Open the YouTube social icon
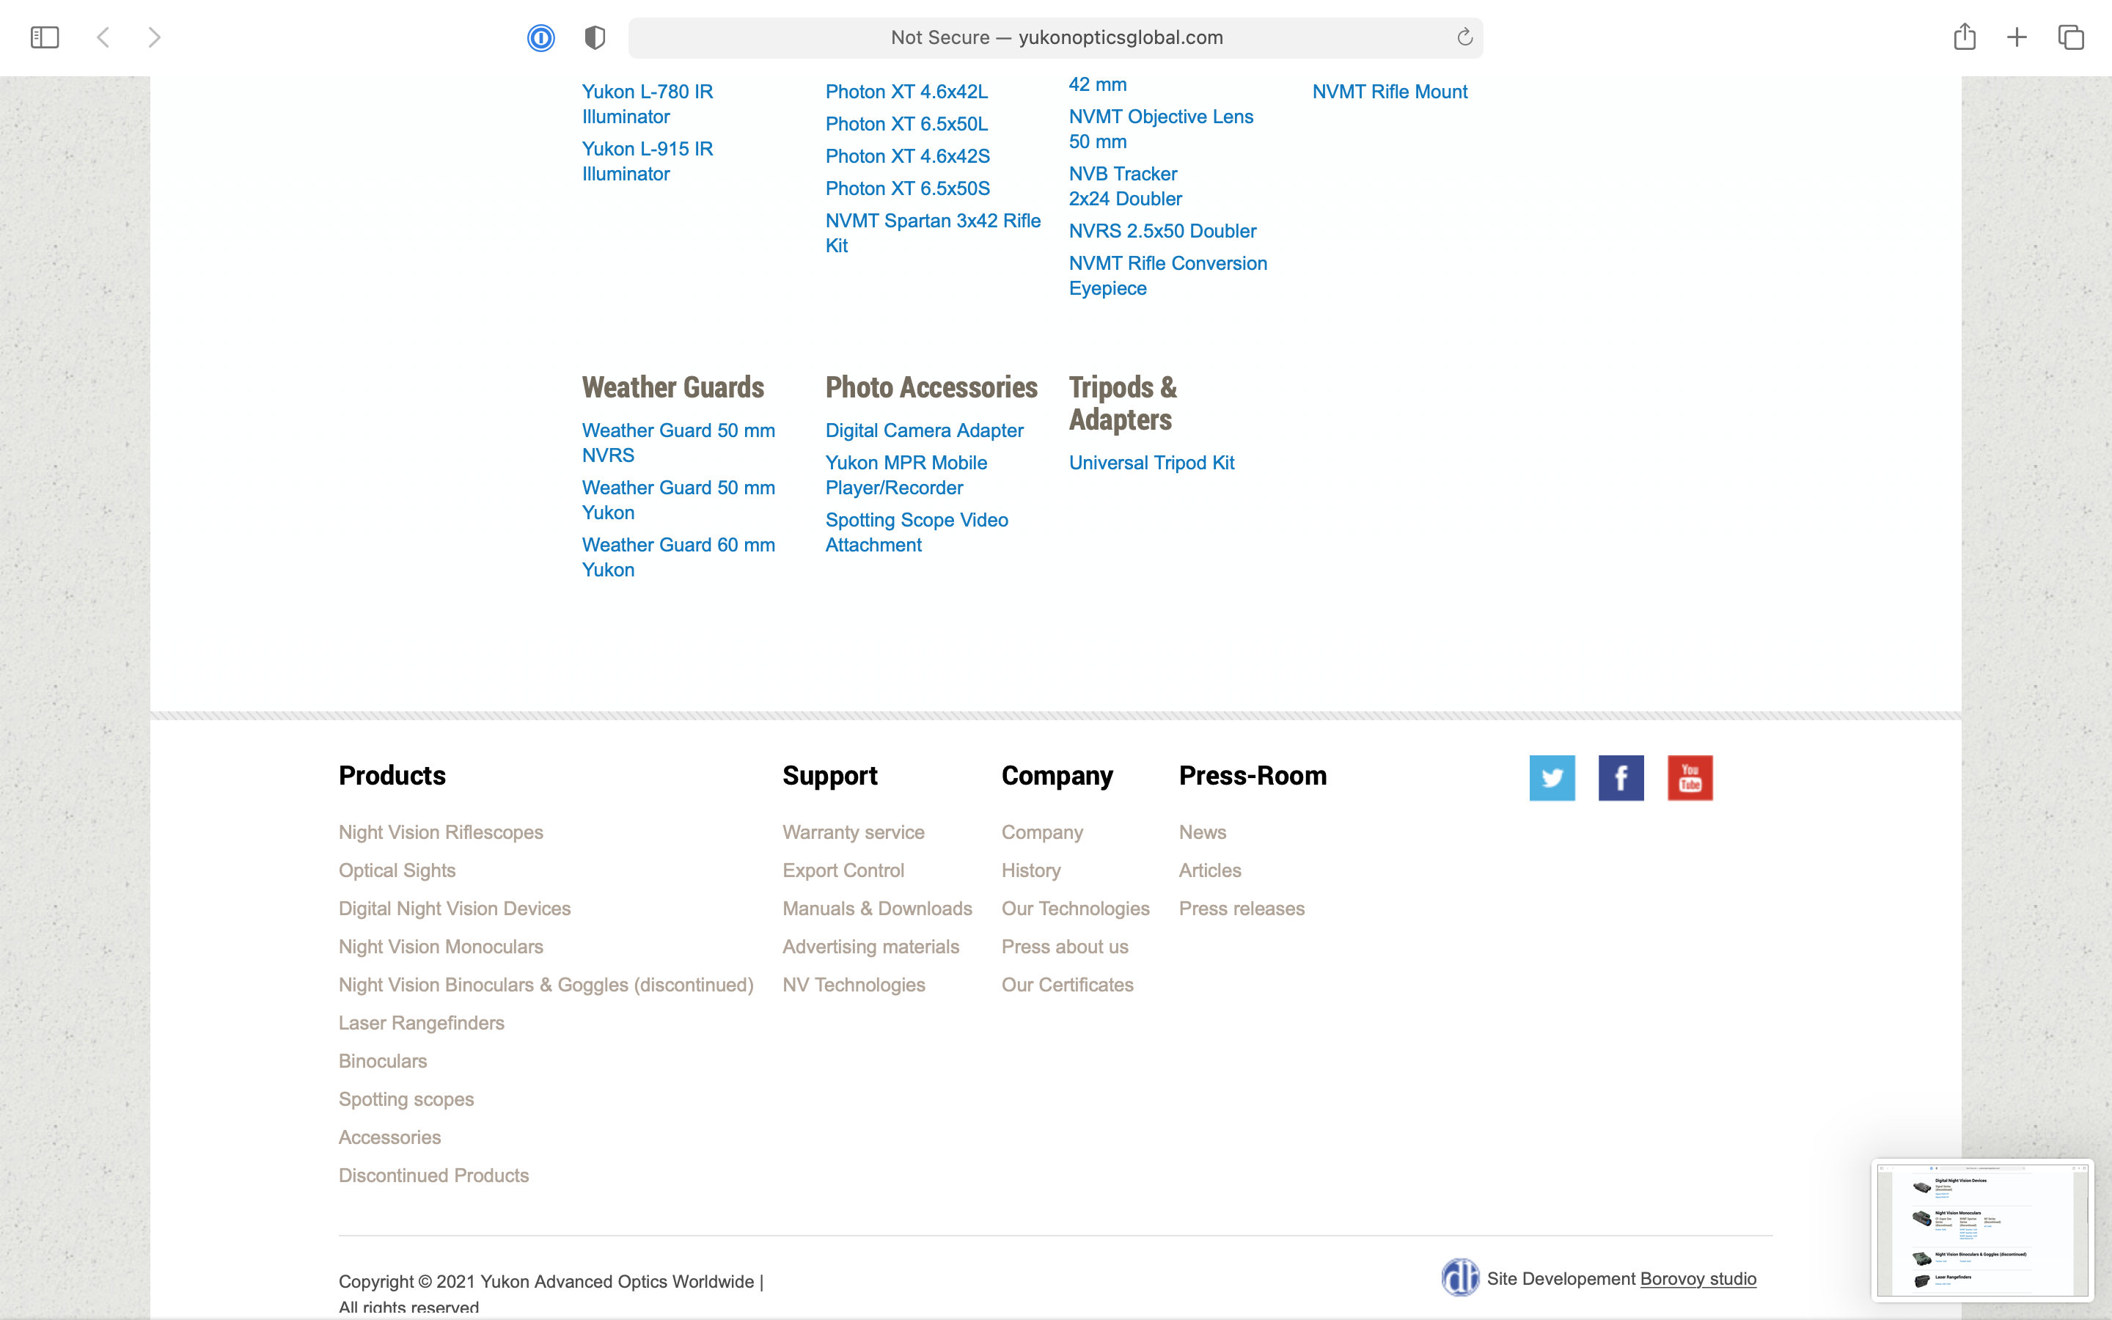The height and width of the screenshot is (1320, 2112). (x=1690, y=778)
